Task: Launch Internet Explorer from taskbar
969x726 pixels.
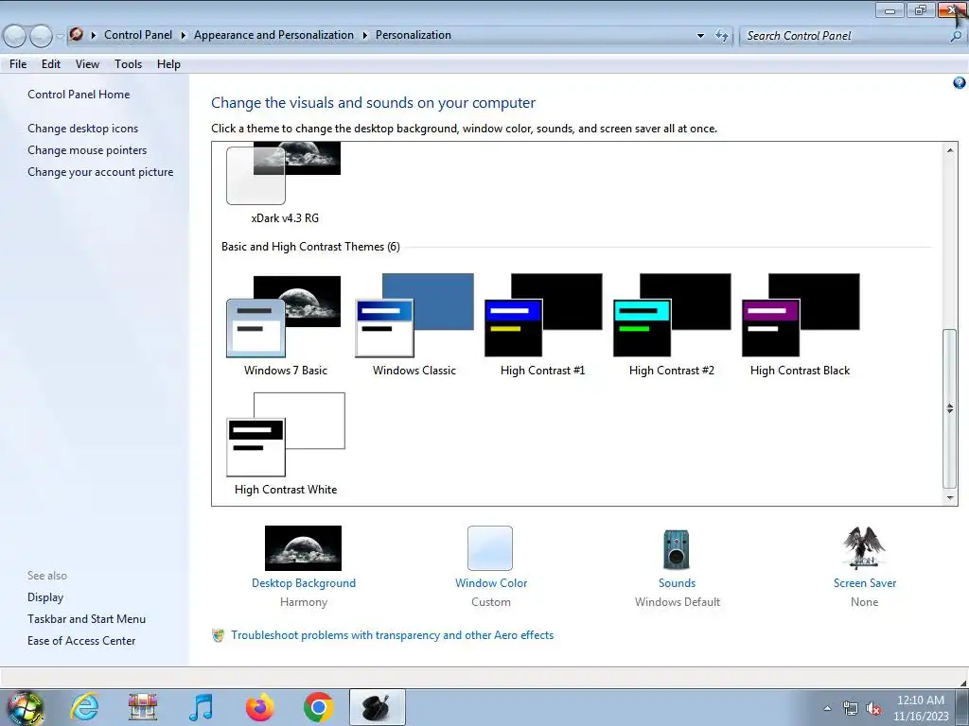Action: tap(84, 707)
